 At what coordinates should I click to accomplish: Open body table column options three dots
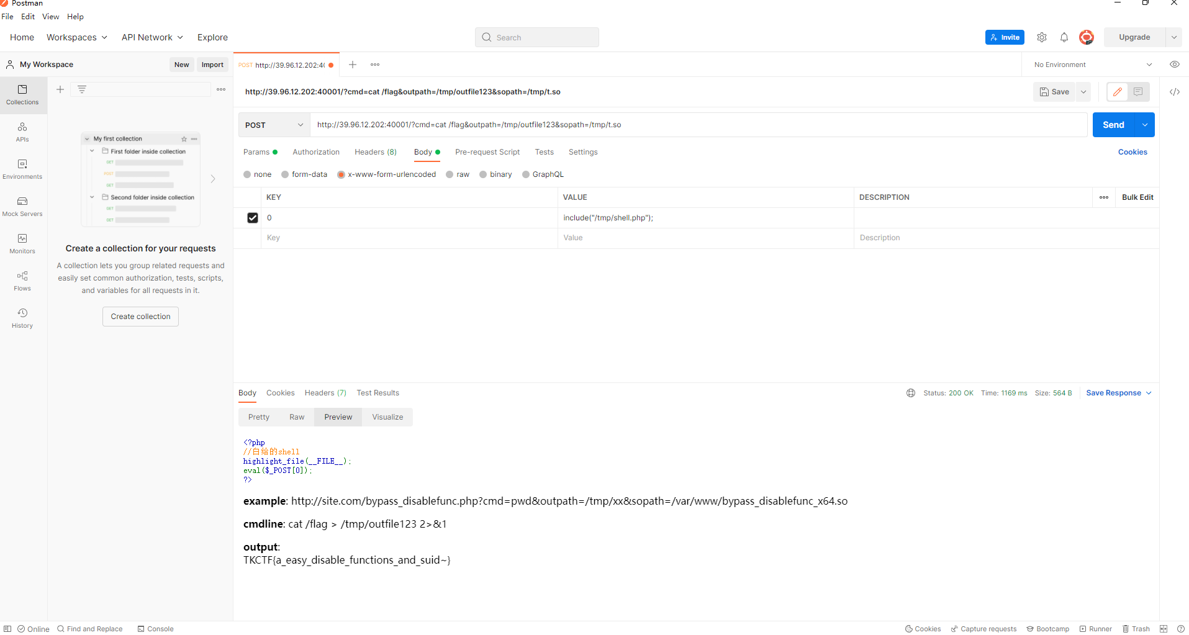pyautogui.click(x=1104, y=197)
